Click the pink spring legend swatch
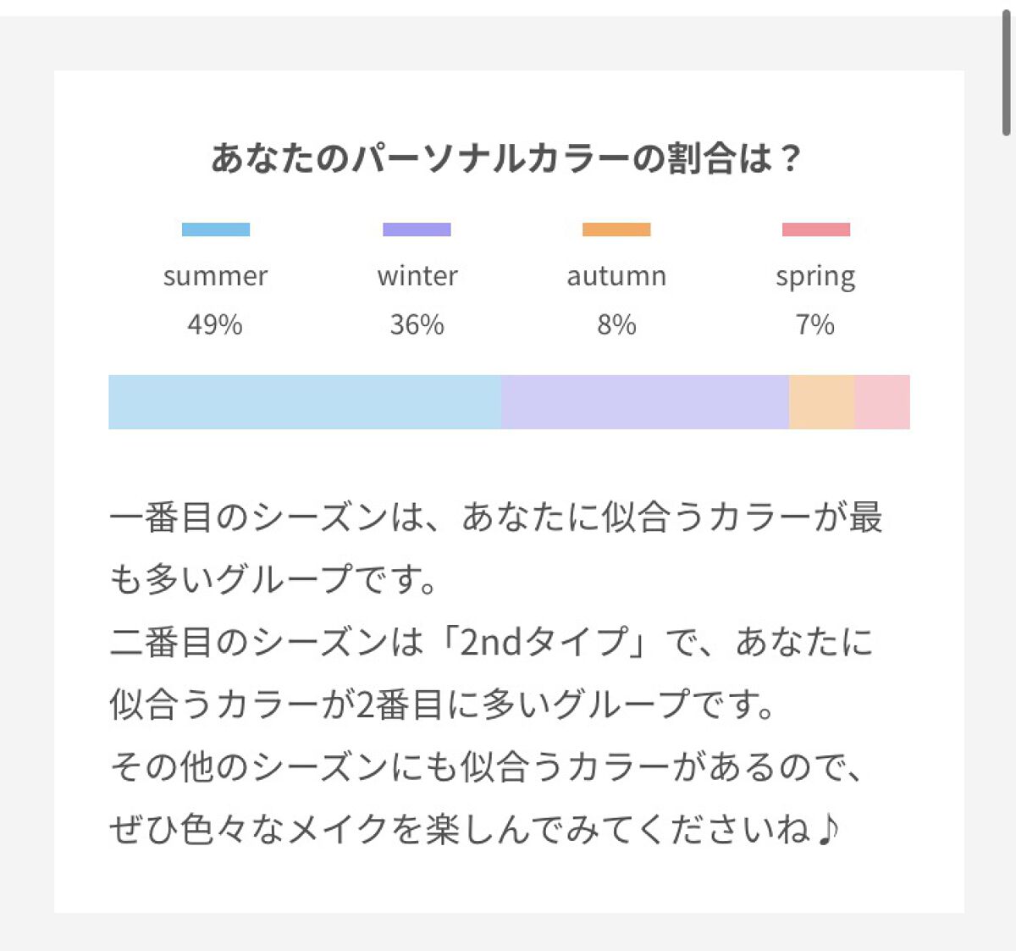1016x951 pixels. click(815, 229)
